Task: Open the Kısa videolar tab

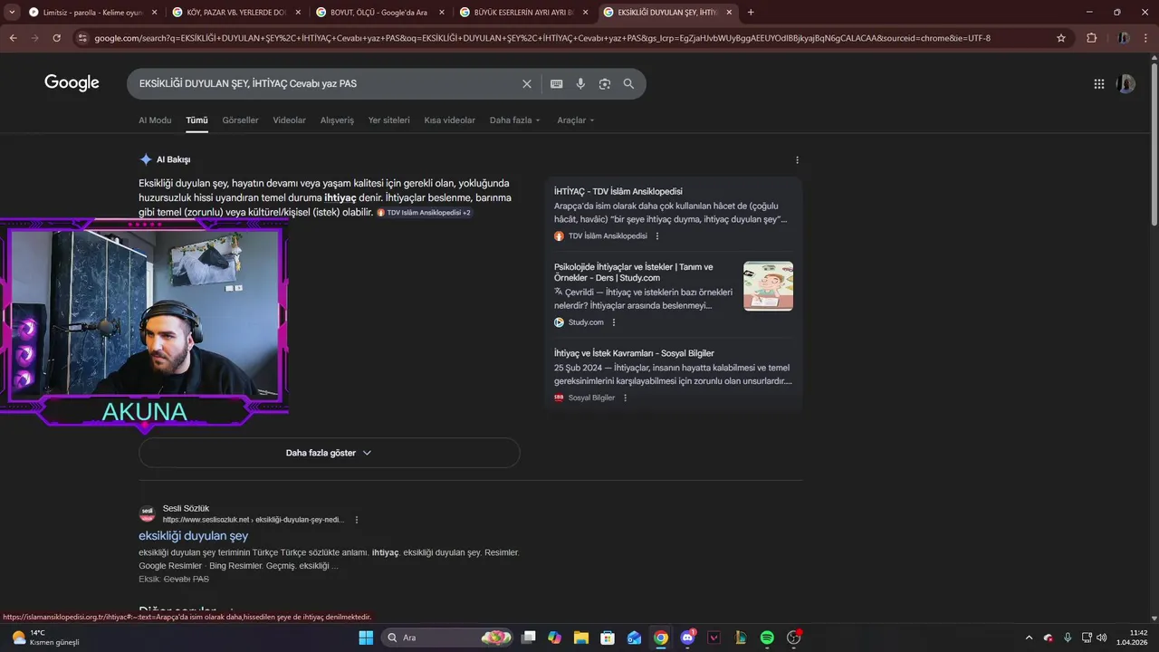Action: 449,120
